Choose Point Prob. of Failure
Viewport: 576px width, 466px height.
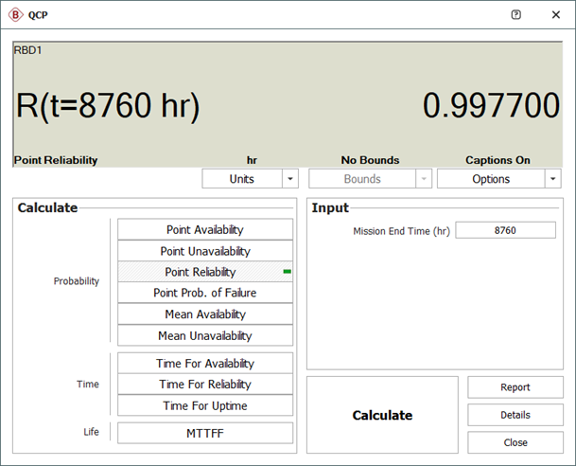click(205, 293)
